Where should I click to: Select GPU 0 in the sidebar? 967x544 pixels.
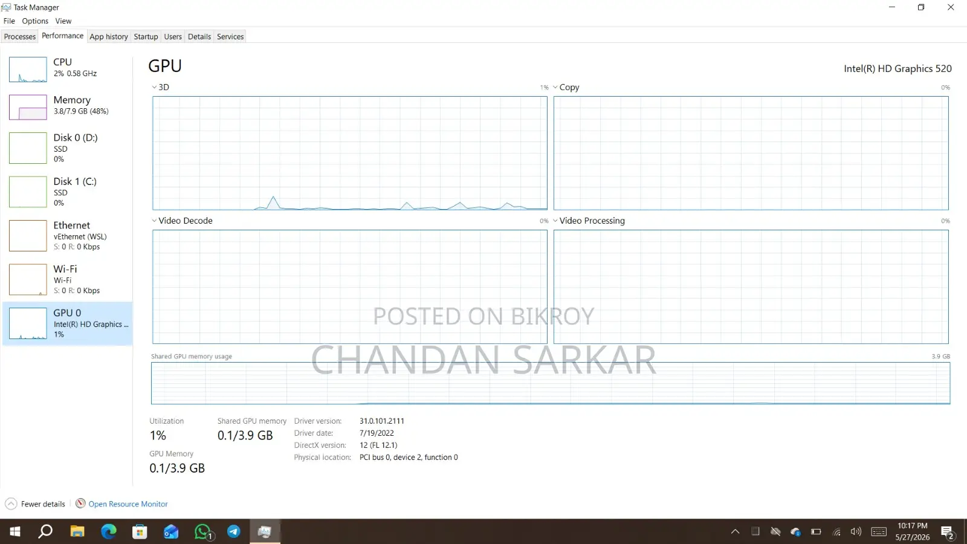click(x=68, y=323)
